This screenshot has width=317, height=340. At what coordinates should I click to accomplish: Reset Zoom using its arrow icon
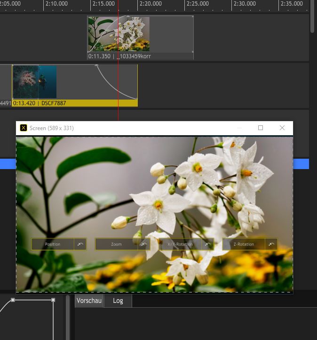(x=144, y=244)
